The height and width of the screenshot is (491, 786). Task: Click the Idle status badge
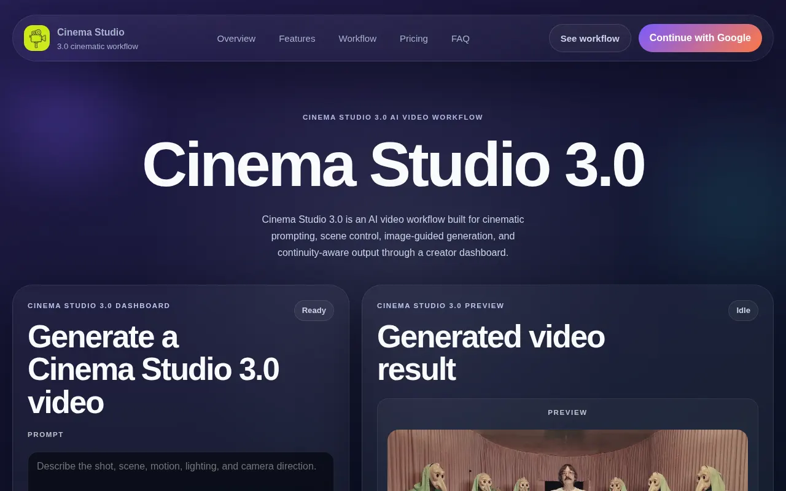point(743,311)
